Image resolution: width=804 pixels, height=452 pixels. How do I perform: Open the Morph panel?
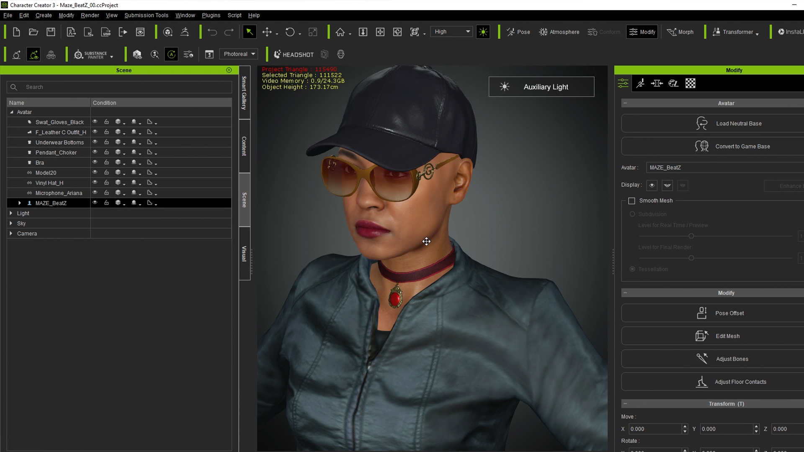680,32
